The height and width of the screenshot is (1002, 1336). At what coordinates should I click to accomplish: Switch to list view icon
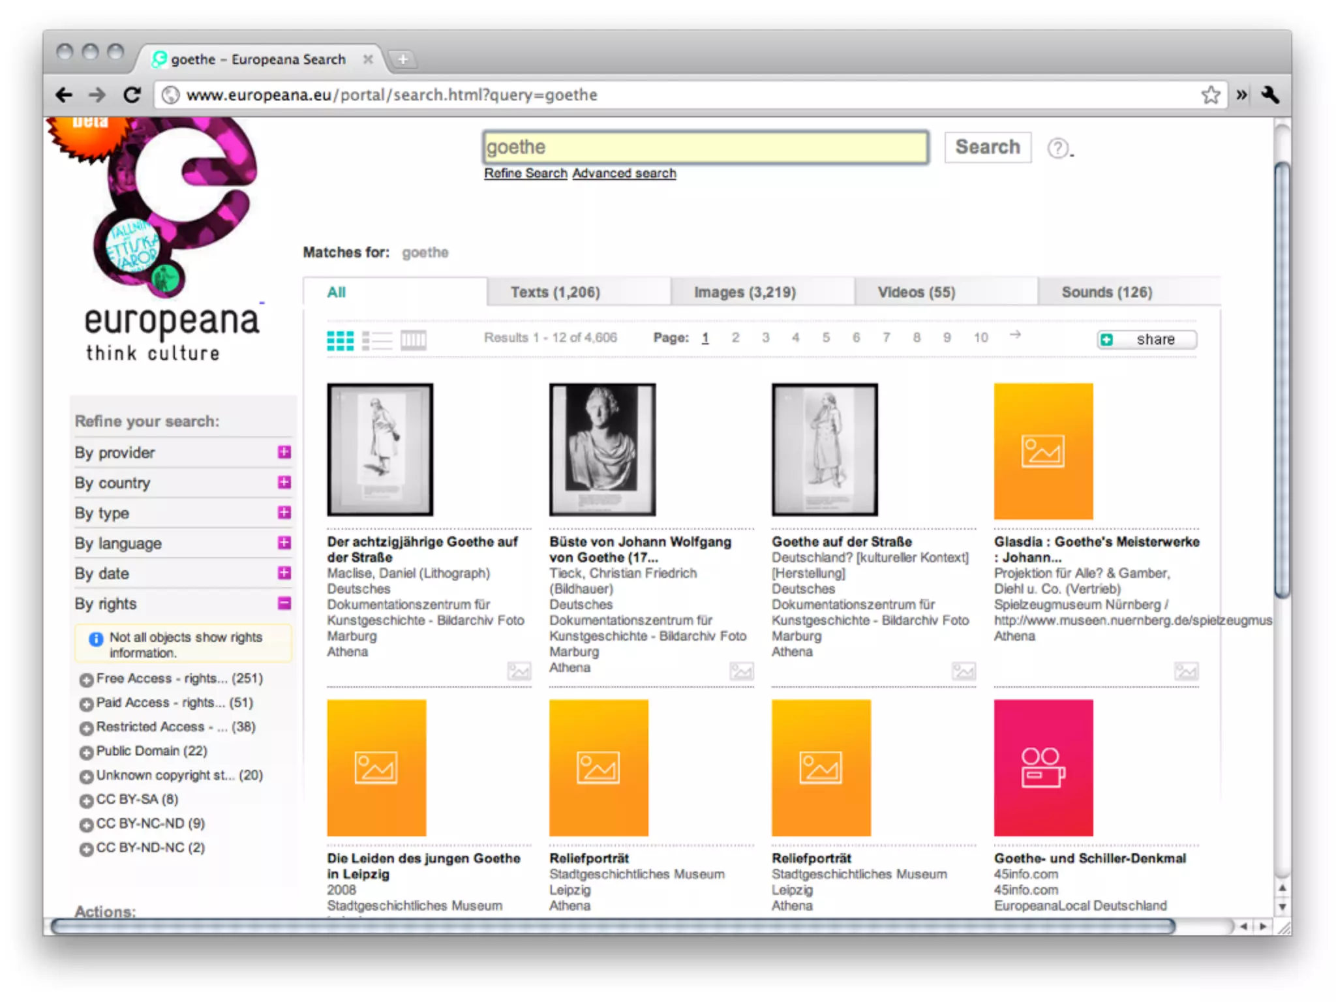(x=377, y=340)
